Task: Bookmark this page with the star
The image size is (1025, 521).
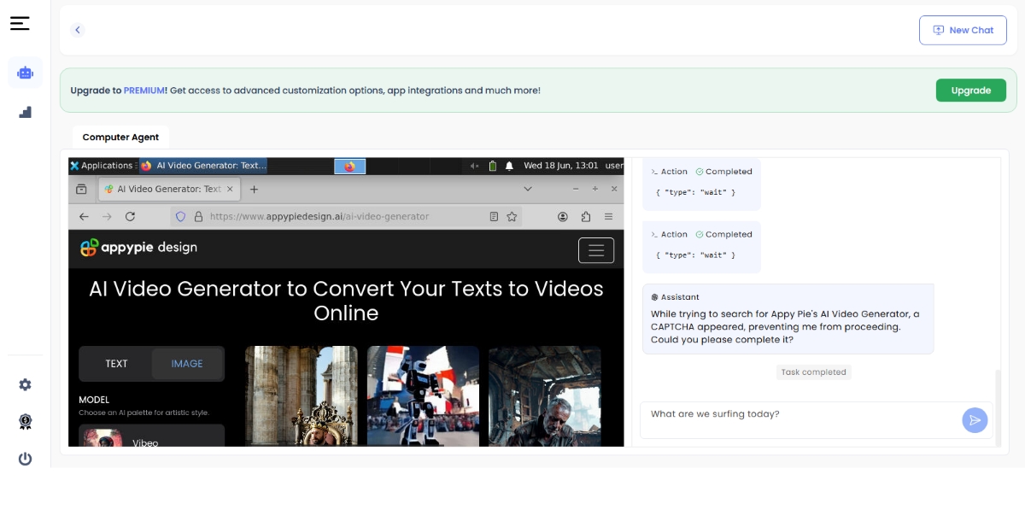Action: click(x=512, y=217)
